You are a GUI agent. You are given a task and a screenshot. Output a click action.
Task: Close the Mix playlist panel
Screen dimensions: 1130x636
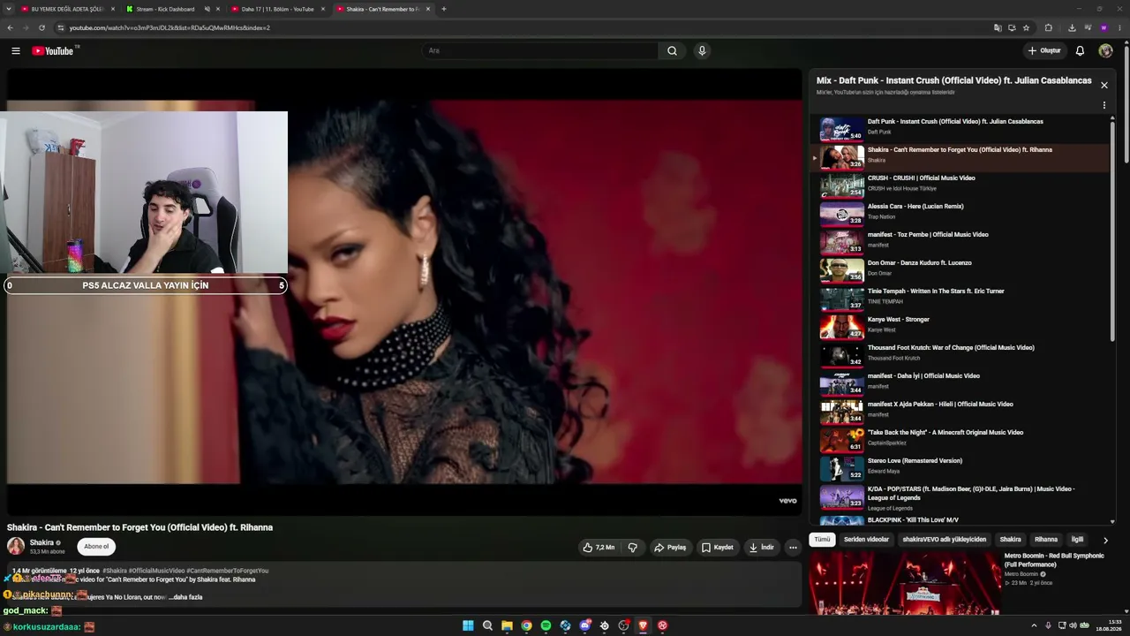coord(1104,85)
